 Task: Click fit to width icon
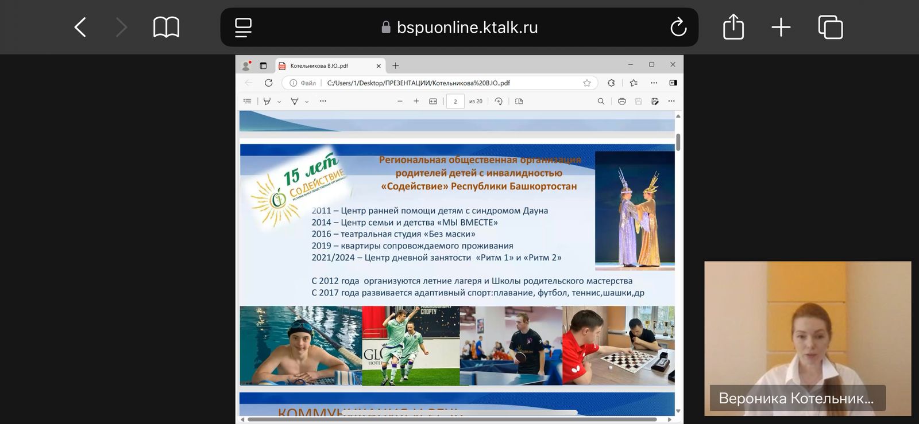433,102
